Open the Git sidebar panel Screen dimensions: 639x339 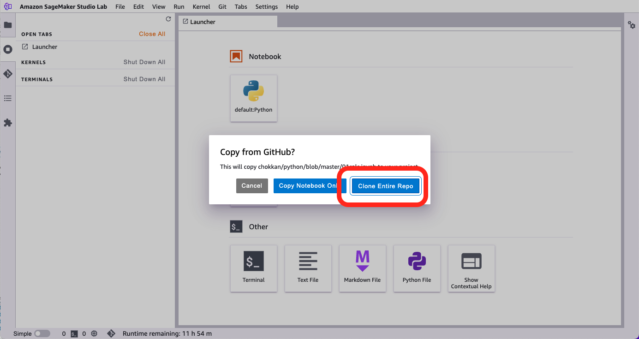tap(8, 74)
